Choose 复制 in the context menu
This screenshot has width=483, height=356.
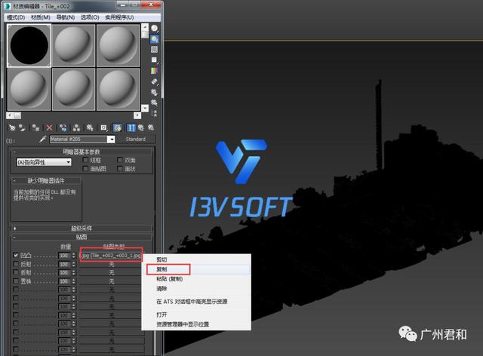point(196,269)
